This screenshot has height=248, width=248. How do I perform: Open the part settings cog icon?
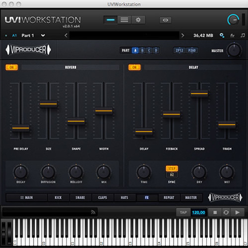(x=222, y=35)
